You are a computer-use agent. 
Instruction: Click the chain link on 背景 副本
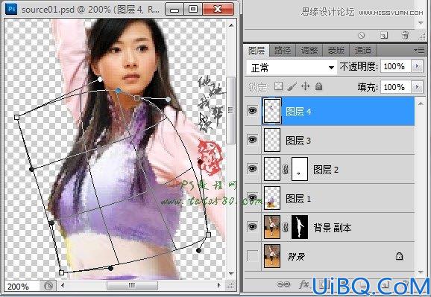coord(286,227)
